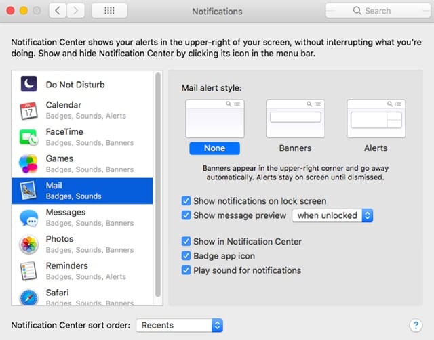
Task: Select the Messages speech bubble icon
Action: 28,217
